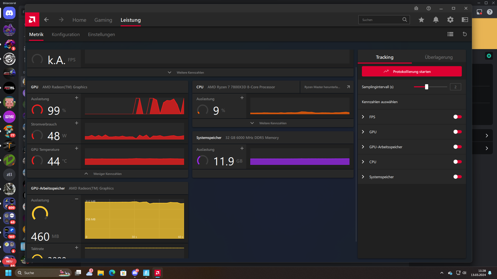497x279 pixels.
Task: Open settings gear icon
Action: (x=450, y=20)
